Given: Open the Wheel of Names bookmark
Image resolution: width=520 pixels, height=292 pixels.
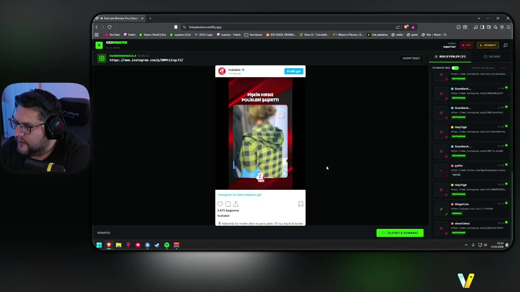Looking at the screenshot, I should pos(348,35).
